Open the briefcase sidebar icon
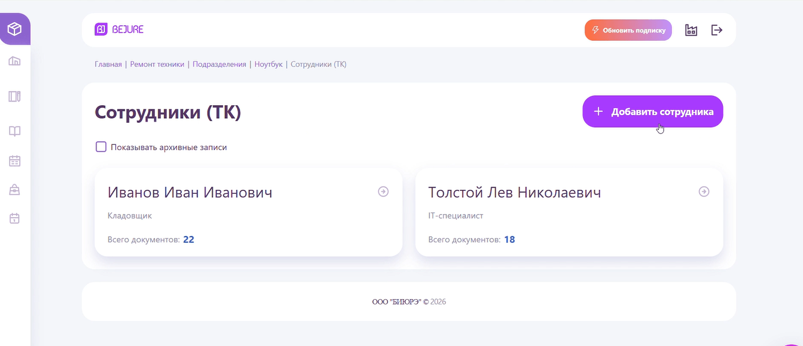The height and width of the screenshot is (346, 803). tap(14, 190)
